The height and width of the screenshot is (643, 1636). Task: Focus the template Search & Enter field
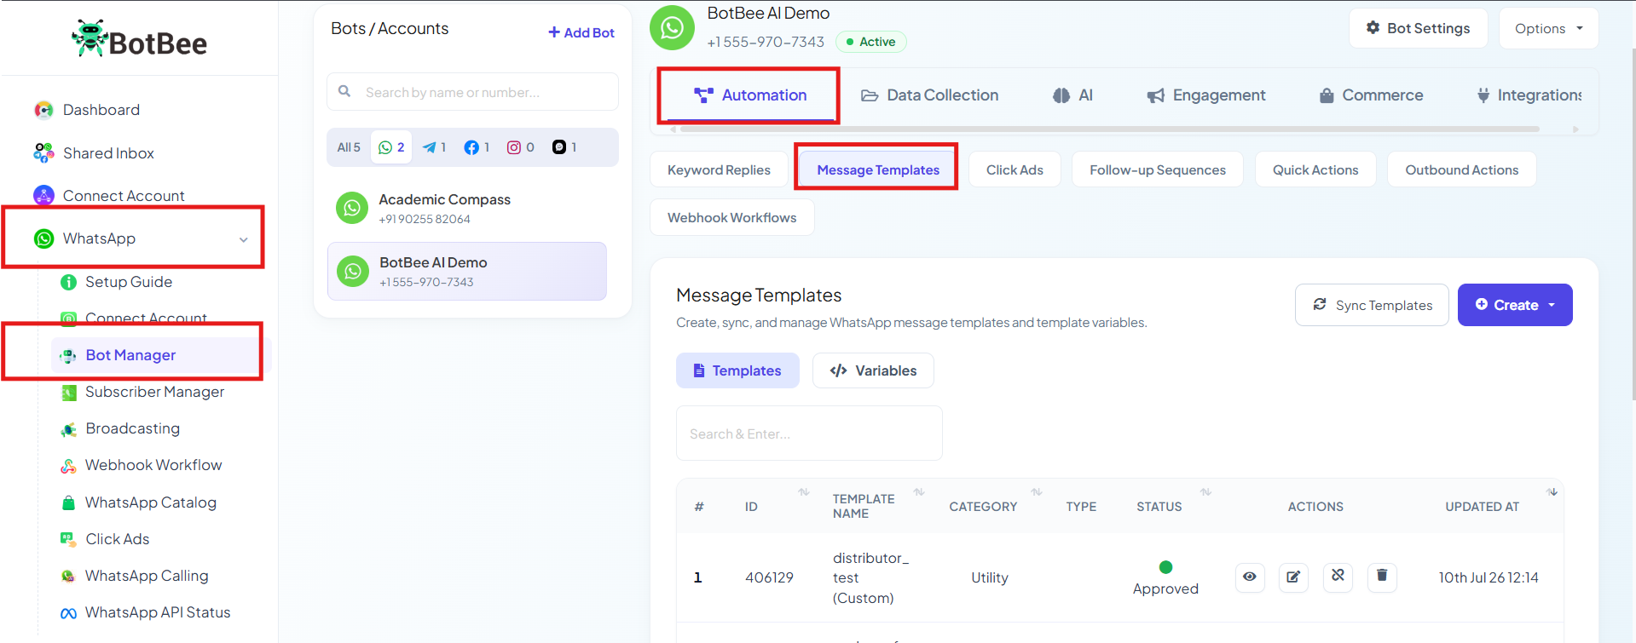[x=809, y=433]
